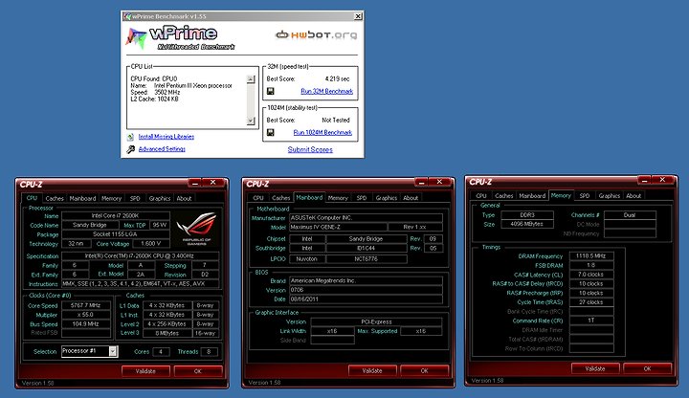Click OK in right CPU-Z Memory window
The width and height of the screenshot is (689, 398).
[x=647, y=368]
